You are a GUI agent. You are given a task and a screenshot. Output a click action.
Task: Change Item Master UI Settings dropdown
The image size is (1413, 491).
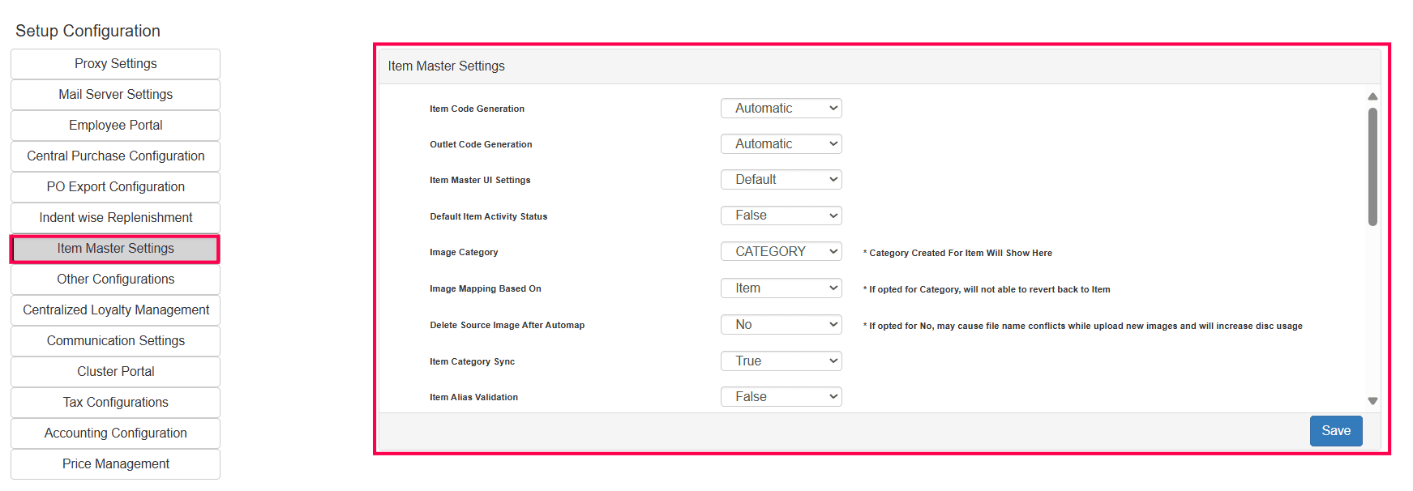point(781,180)
